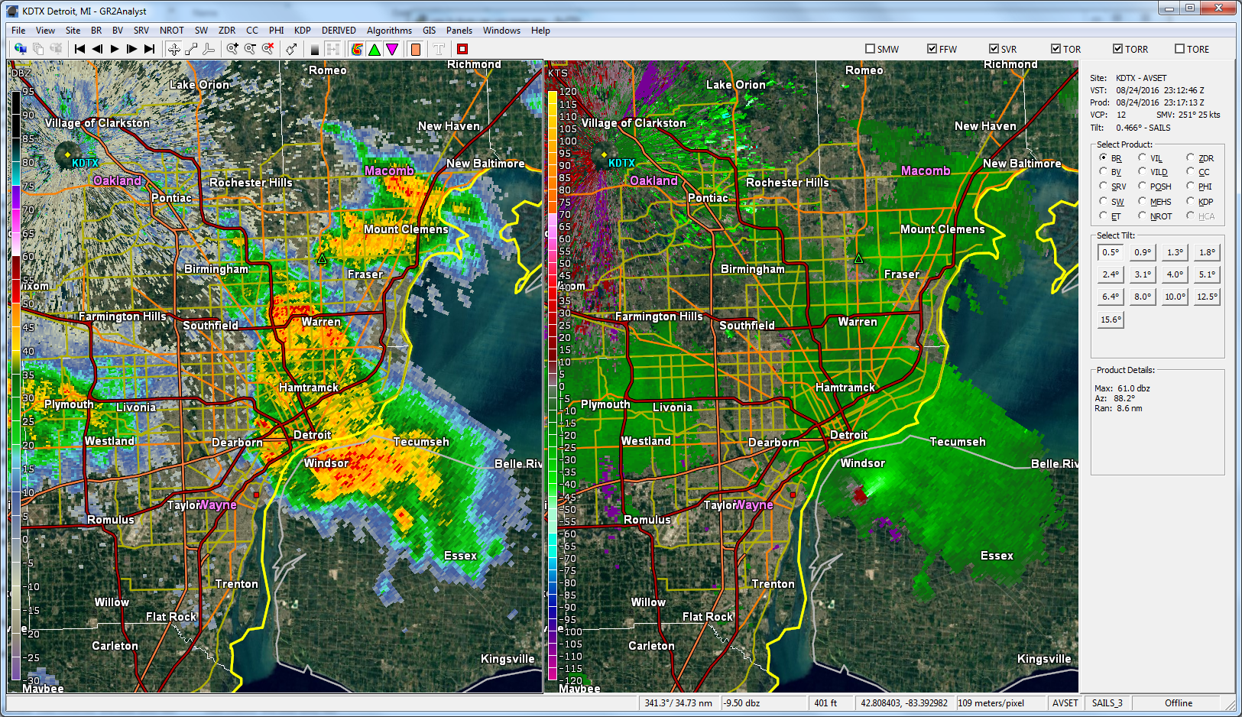This screenshot has height=717, width=1242.
Task: Click the triangle marker near Fraser on left map
Action: pos(322,259)
